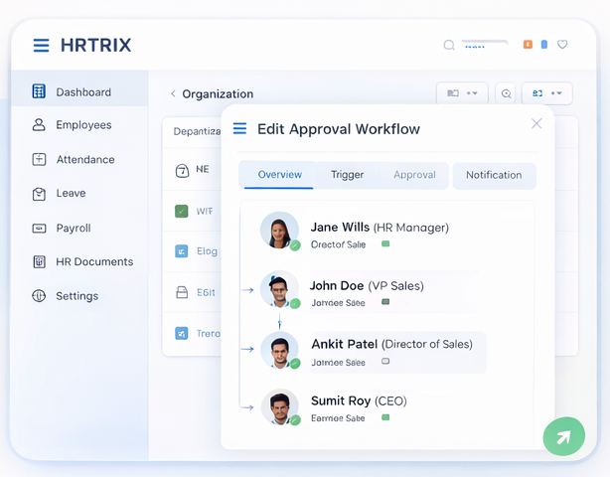Switch to the Notification tab
Image resolution: width=610 pixels, height=477 pixels.
(494, 175)
